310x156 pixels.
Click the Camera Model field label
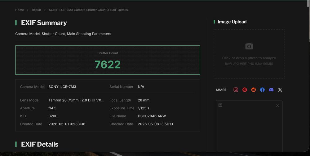point(32,87)
